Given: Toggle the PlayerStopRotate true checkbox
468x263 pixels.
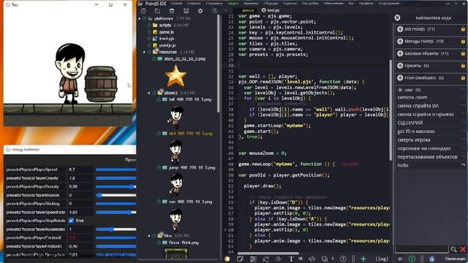Looking at the screenshot, I should (71, 221).
